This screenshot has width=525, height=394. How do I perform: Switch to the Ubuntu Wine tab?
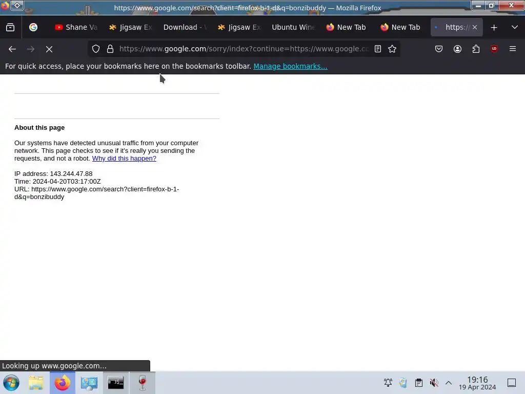point(294,28)
